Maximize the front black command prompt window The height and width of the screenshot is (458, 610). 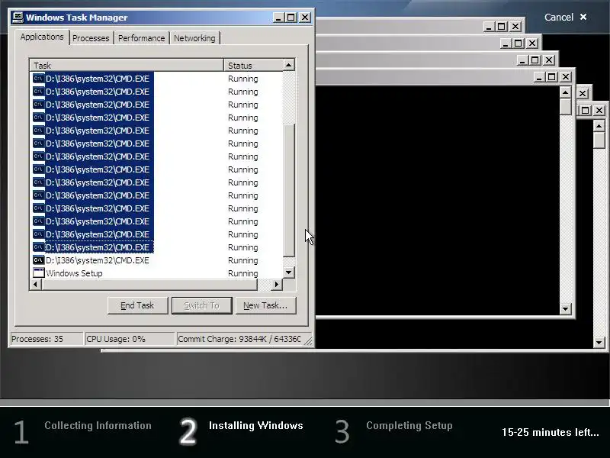pyautogui.click(x=551, y=77)
